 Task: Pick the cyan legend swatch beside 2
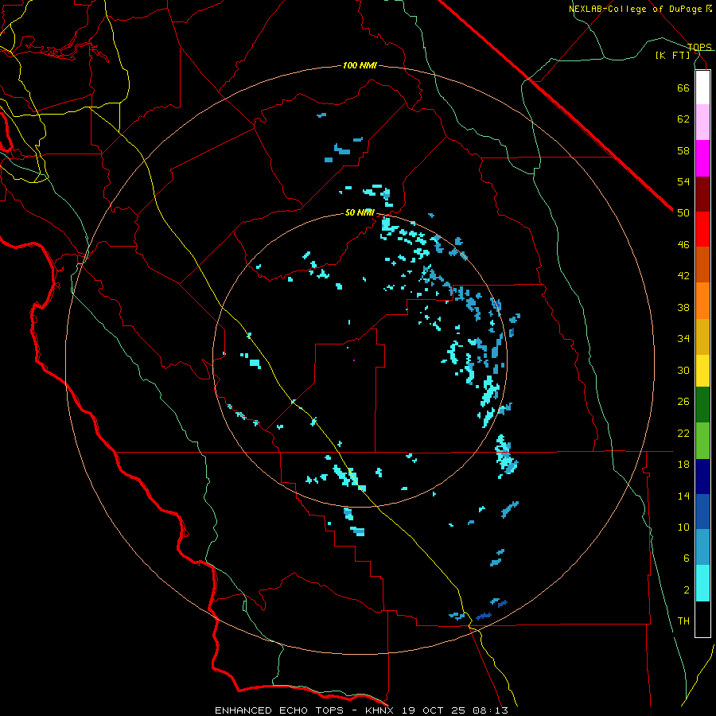point(702,583)
